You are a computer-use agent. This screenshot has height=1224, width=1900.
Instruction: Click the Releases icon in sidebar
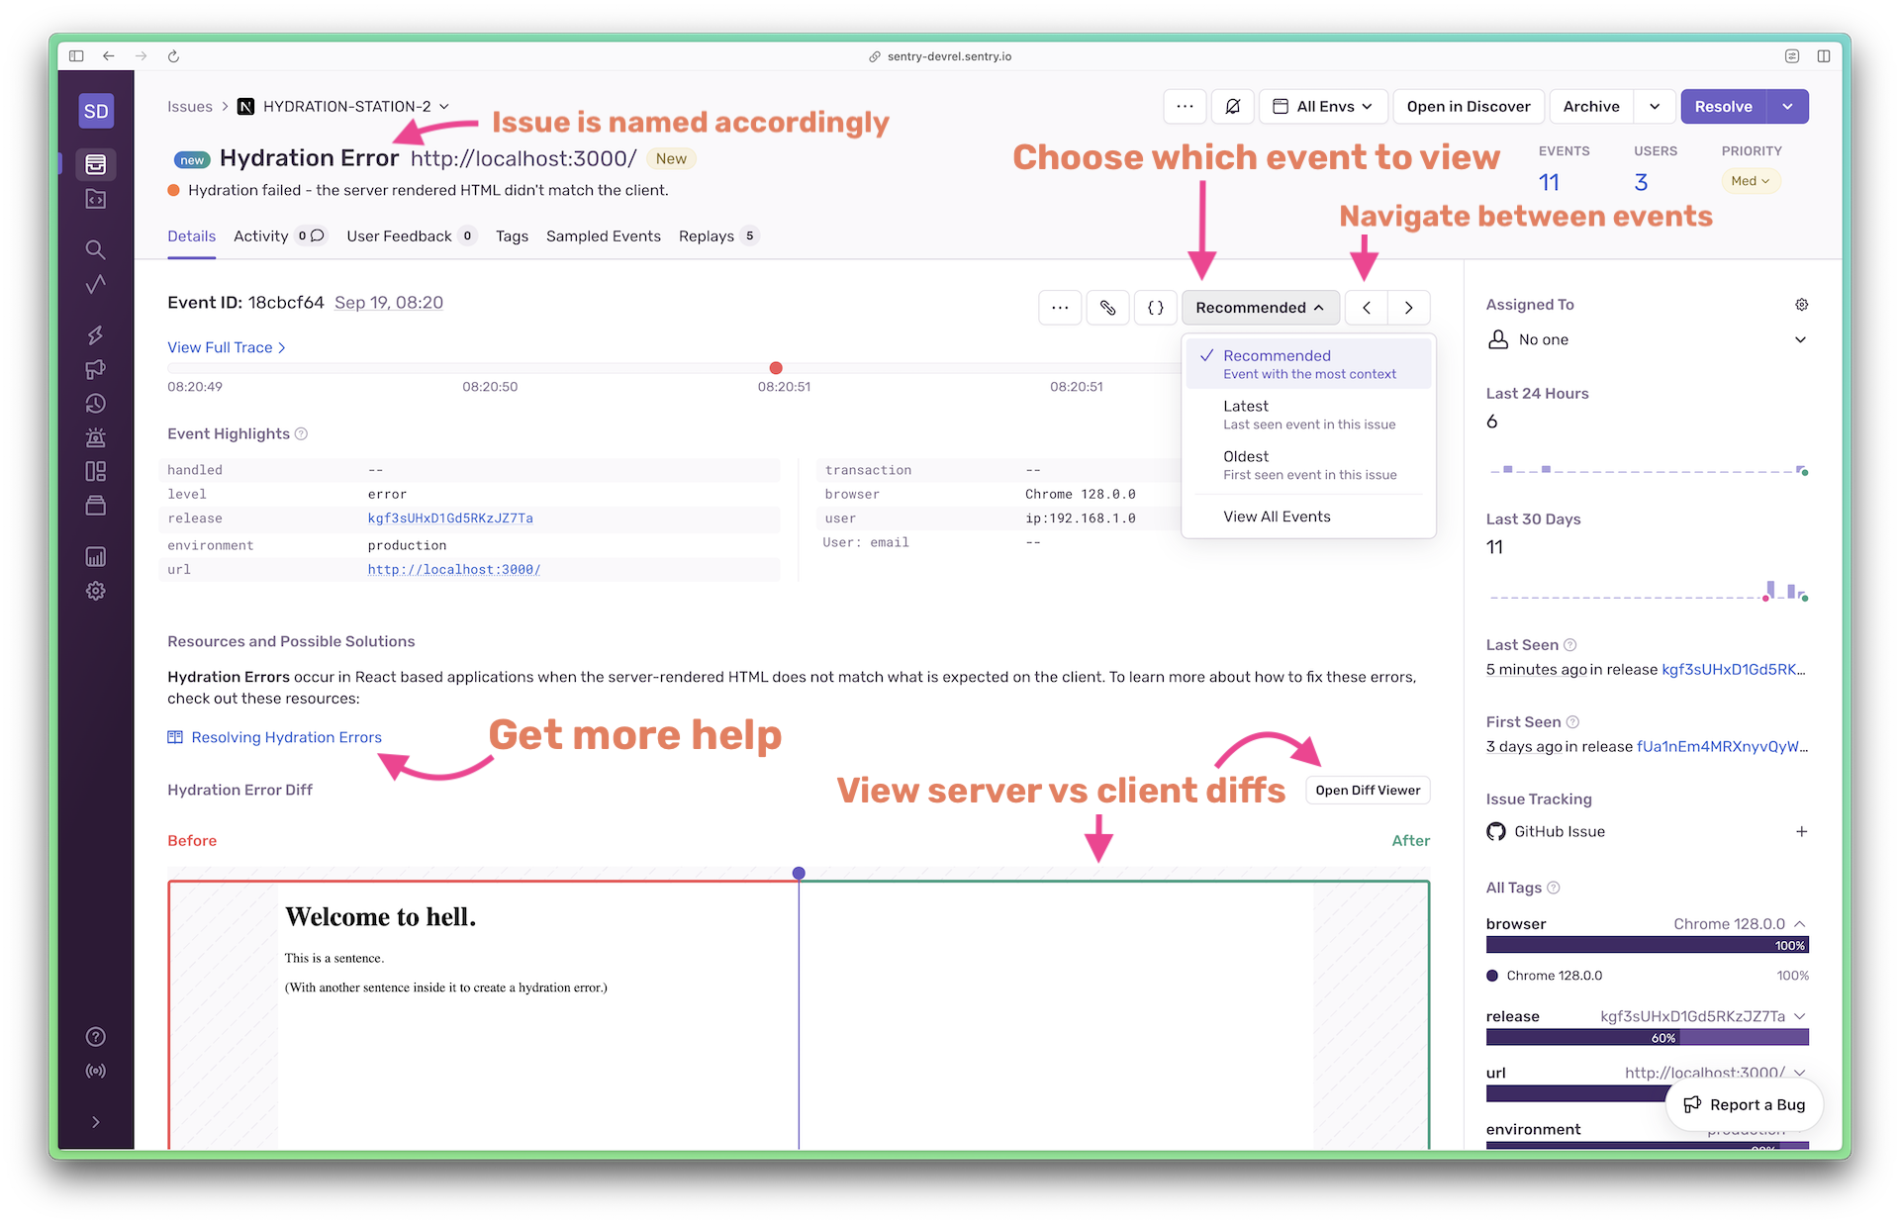[96, 503]
